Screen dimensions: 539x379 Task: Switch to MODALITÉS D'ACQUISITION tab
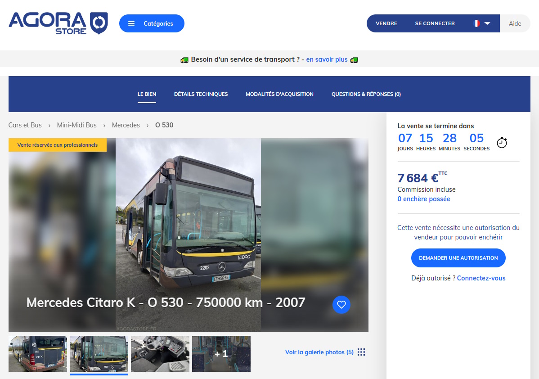[x=280, y=94]
